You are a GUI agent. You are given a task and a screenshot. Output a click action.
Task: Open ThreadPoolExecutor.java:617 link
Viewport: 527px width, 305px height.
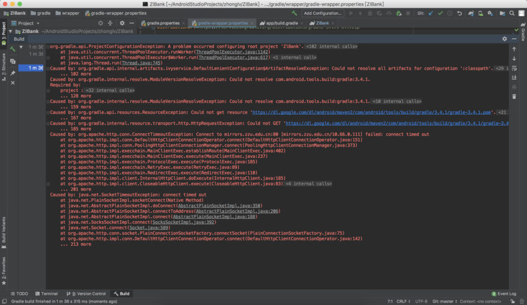pos(234,57)
